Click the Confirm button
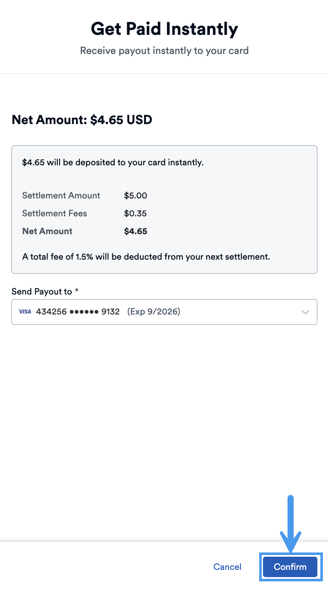328x589 pixels. coord(290,567)
